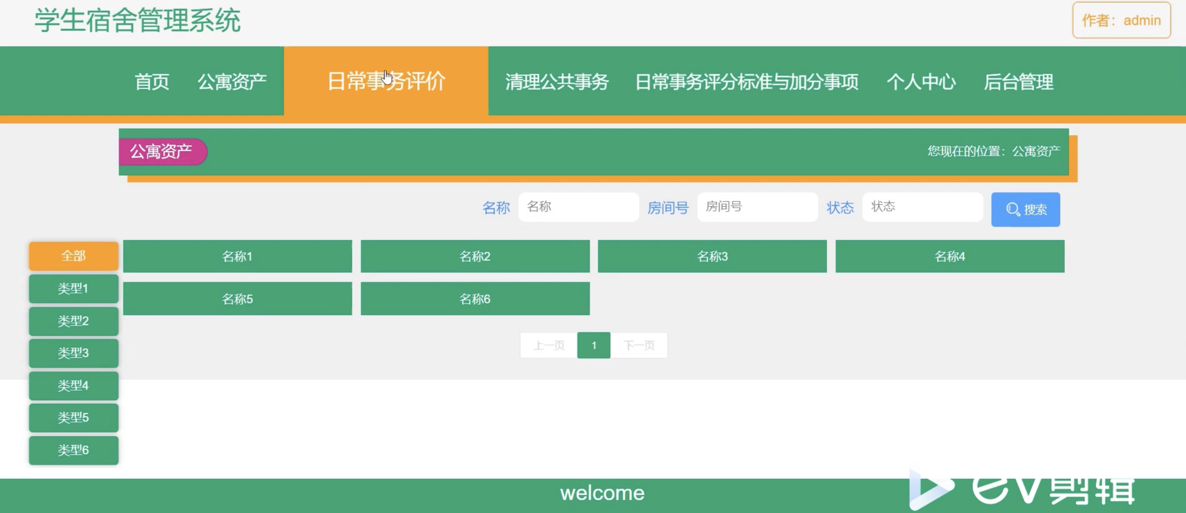Open 日常事务评分标准与加分事项 menu item
The height and width of the screenshot is (513, 1186).
click(746, 82)
